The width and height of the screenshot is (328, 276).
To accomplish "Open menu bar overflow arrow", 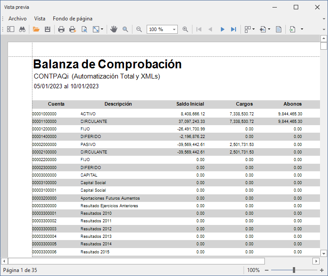I will coord(324,19).
